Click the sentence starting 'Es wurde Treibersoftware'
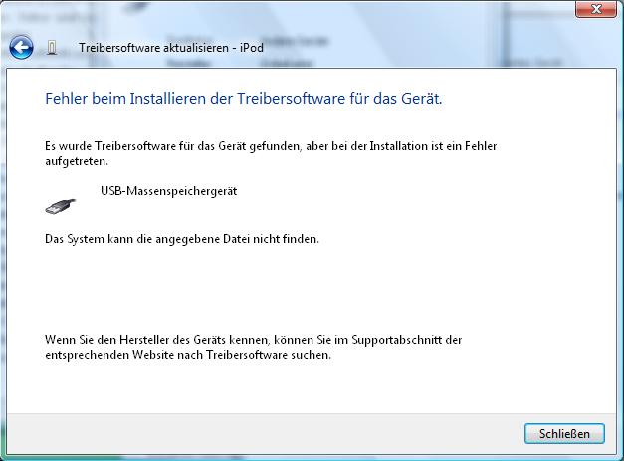624x461 pixels. point(271,153)
